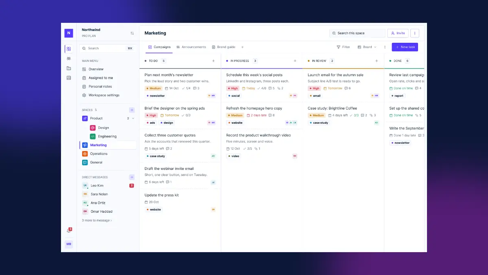Open the header more options button

tap(415, 33)
